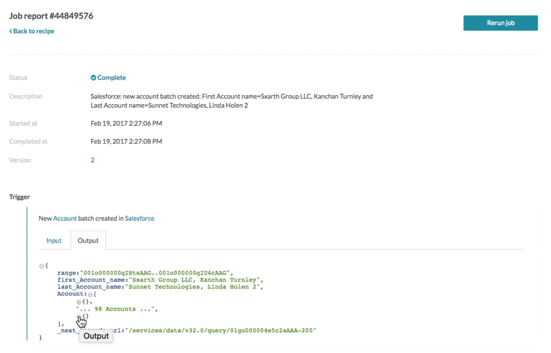The image size is (551, 353).
Task: Open the Account link in trigger description
Action: [x=65, y=218]
